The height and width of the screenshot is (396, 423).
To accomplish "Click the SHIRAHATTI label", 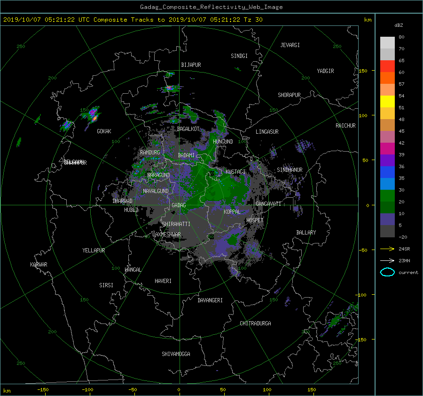I will 176,224.
